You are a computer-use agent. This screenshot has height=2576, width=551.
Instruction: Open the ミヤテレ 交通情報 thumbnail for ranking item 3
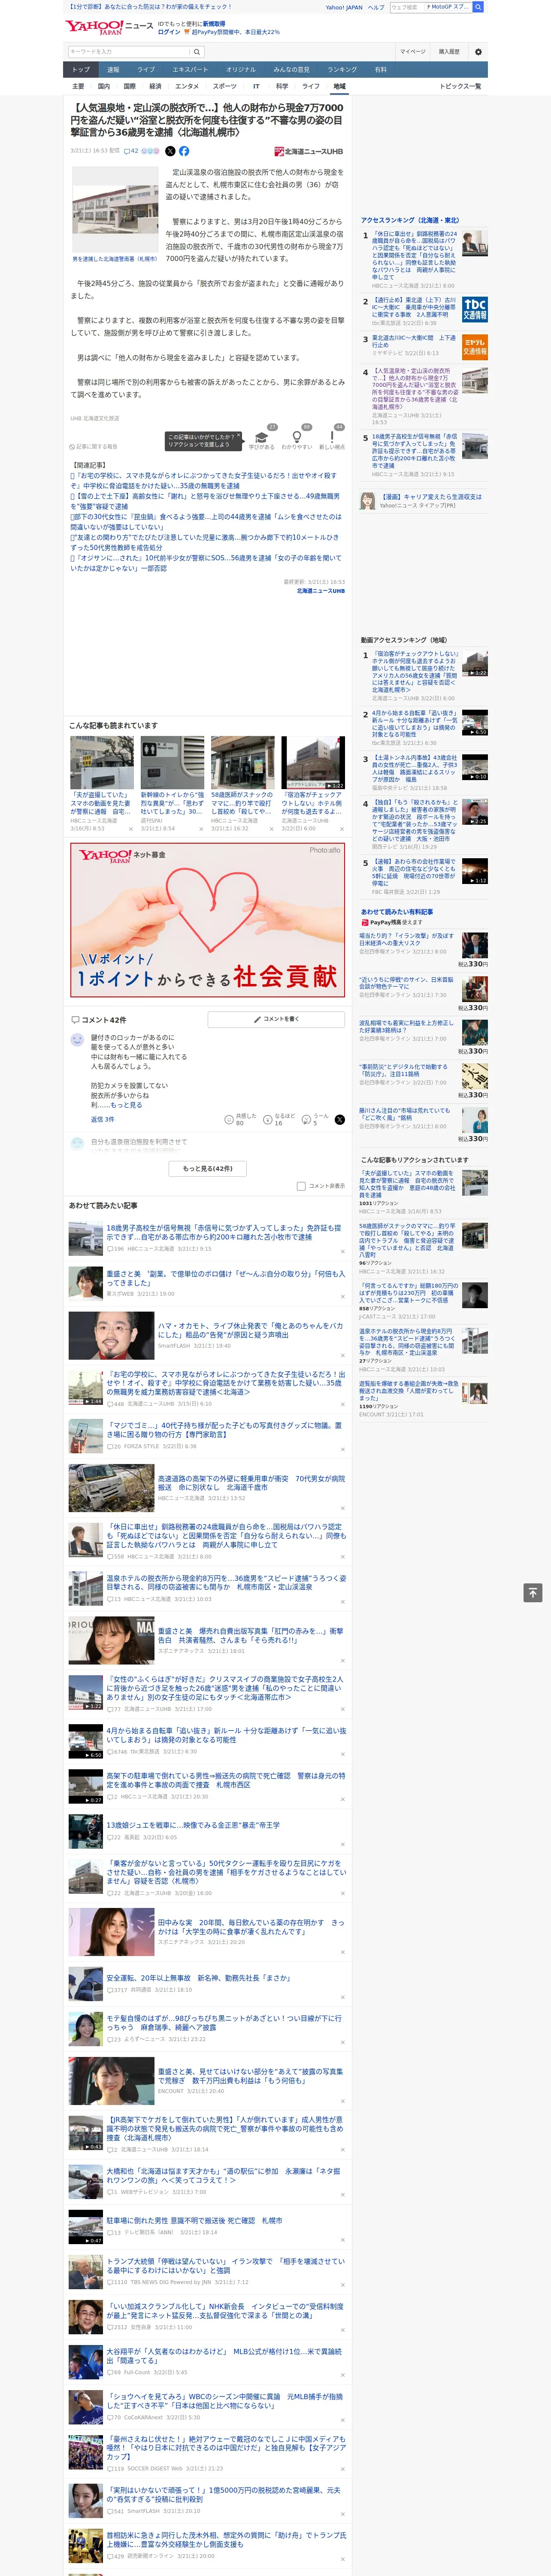point(475,347)
